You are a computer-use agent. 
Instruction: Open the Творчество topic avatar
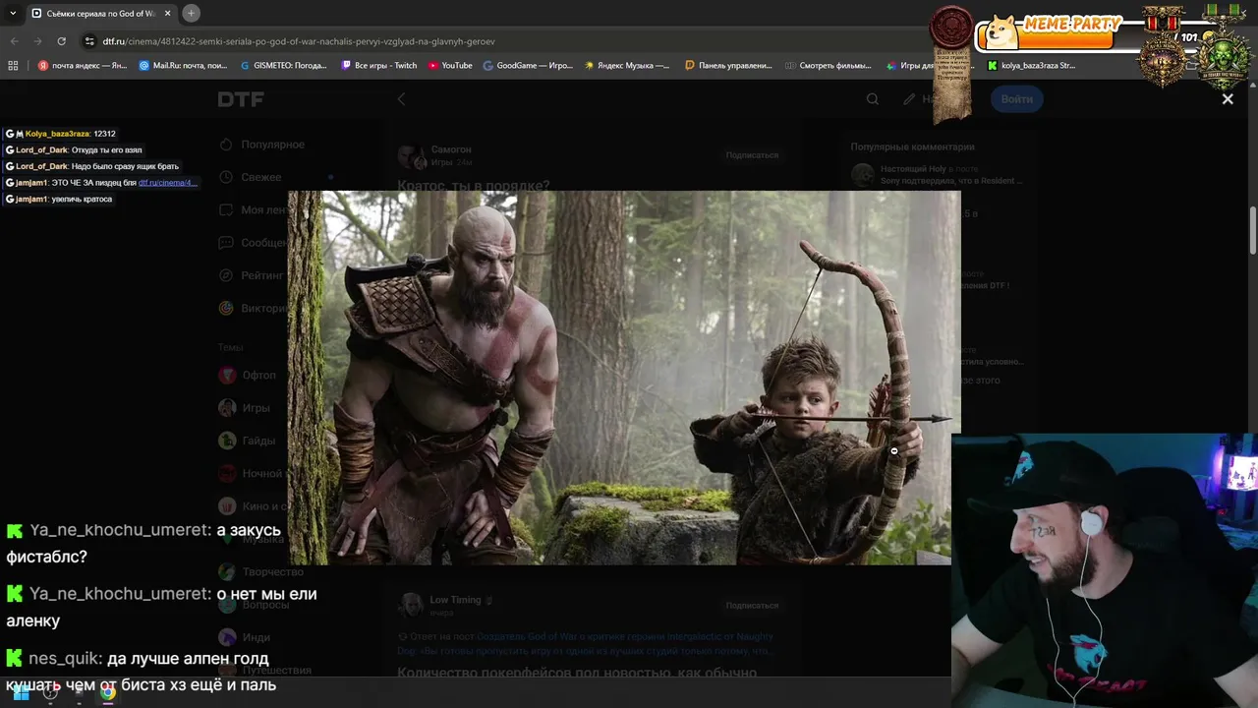click(x=227, y=571)
